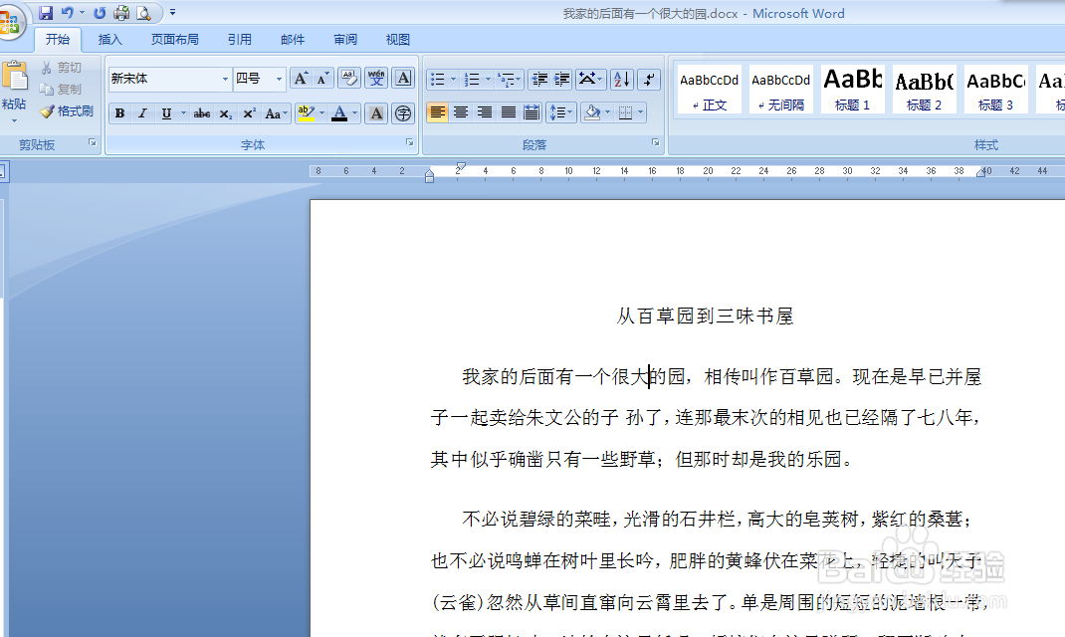Screen dimensions: 1065x637
Task: Switch to the 插入 ribbon tab
Action: click(x=109, y=39)
